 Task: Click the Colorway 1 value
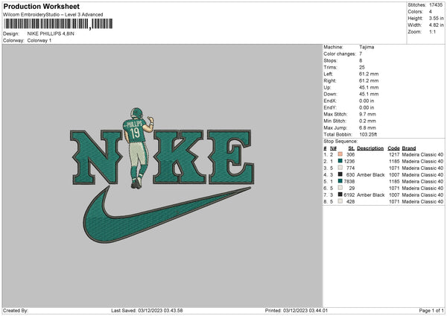click(x=39, y=40)
